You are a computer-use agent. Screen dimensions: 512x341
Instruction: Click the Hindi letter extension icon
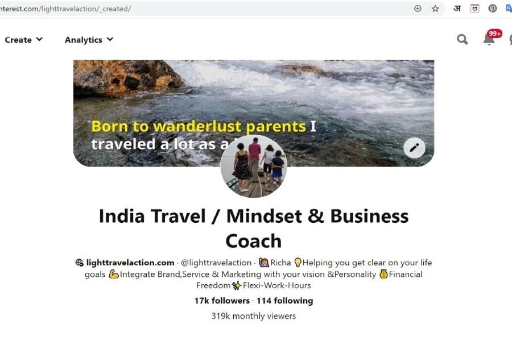(x=457, y=9)
